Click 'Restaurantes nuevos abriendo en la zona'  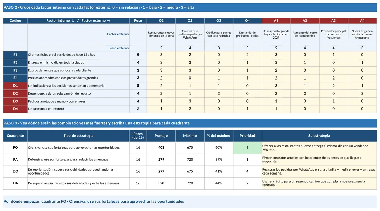(x=161, y=34)
